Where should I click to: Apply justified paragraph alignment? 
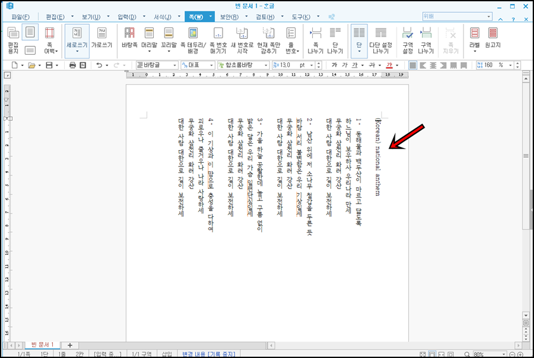[413, 65]
